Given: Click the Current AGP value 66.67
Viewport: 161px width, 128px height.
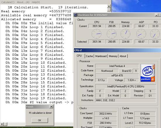Looking at the screenshot, I should pos(141,26).
